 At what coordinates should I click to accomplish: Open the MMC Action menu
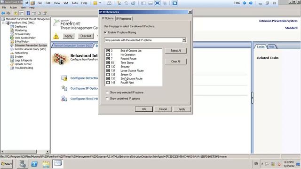coord(13,8)
